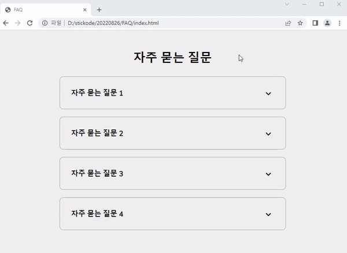Viewport: 347px width, 253px height.
Task: Open the browser side panel
Action: pos(315,23)
